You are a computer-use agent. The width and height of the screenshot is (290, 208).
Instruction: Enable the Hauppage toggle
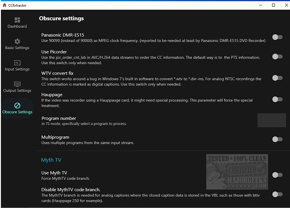277,100
